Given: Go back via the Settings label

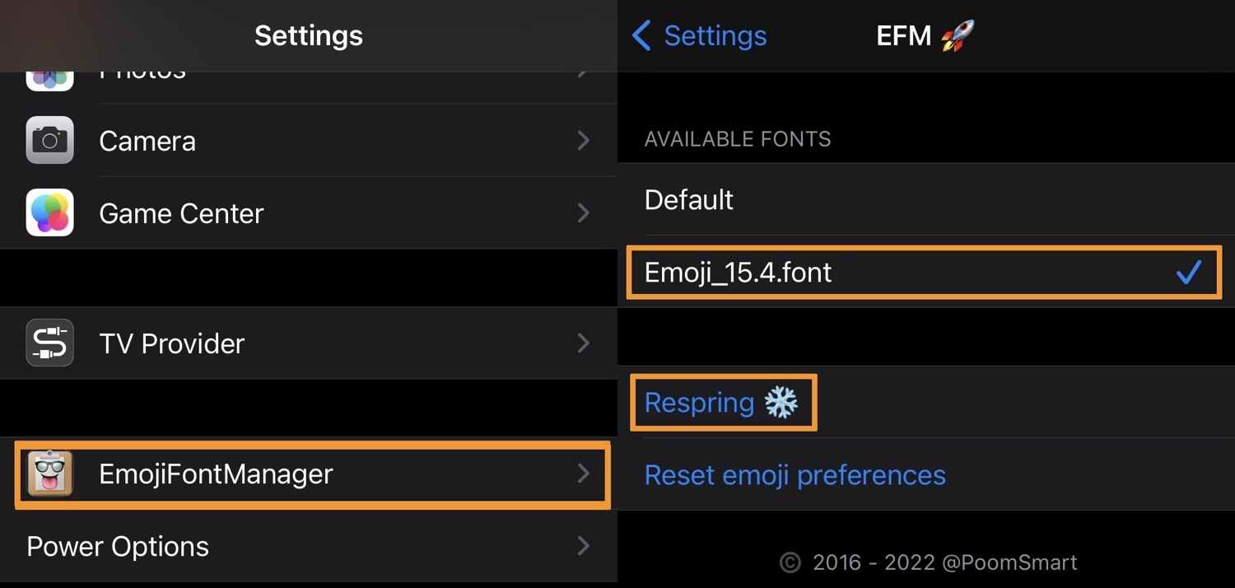Looking at the screenshot, I should click(x=715, y=35).
